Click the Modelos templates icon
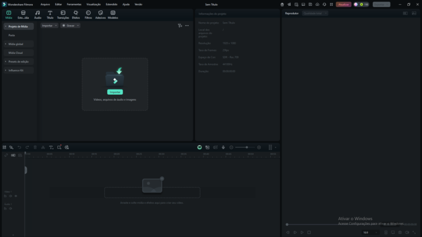This screenshot has width=422, height=237. pyautogui.click(x=113, y=14)
